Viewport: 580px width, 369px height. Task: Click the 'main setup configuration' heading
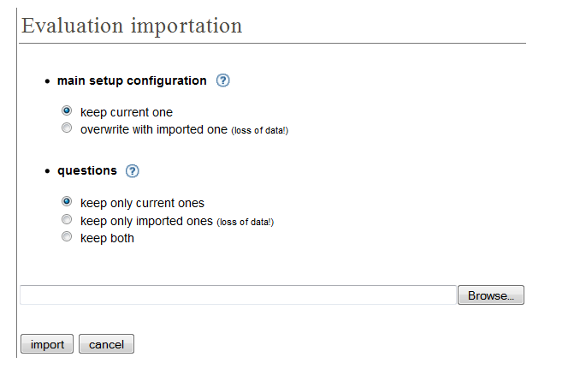[x=132, y=80]
